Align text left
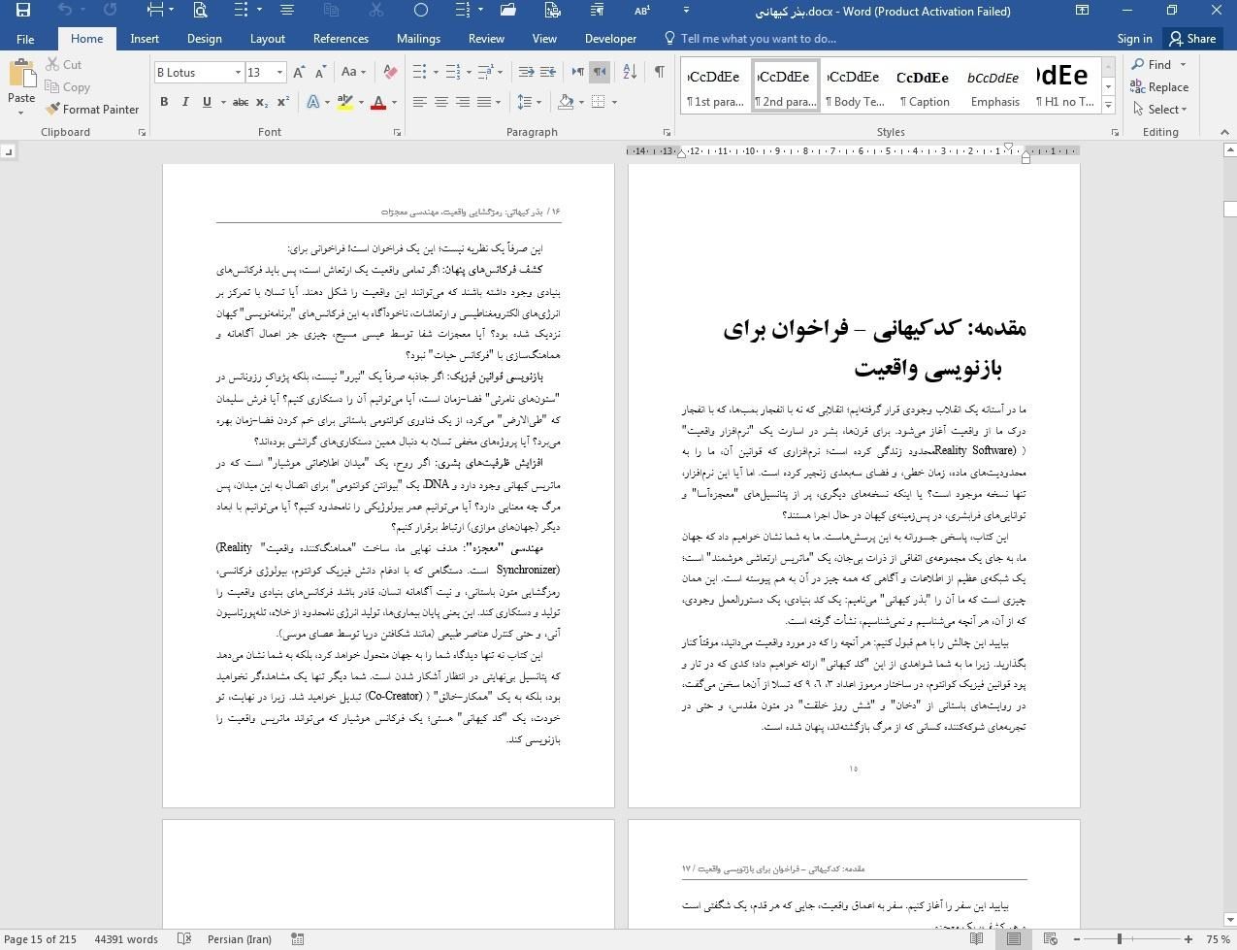Screen dimensions: 1237x950 (x=420, y=102)
